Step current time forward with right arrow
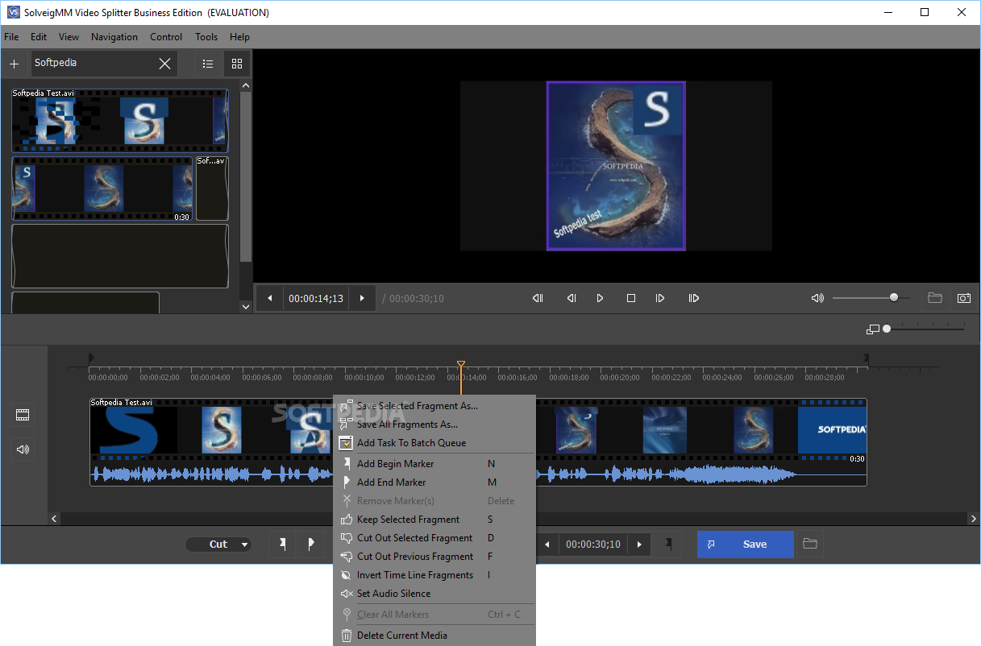Viewport: 981px width, 646px height. 362,298
